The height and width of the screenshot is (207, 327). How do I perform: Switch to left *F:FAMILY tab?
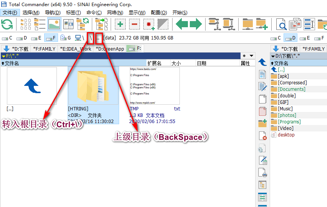point(45,49)
